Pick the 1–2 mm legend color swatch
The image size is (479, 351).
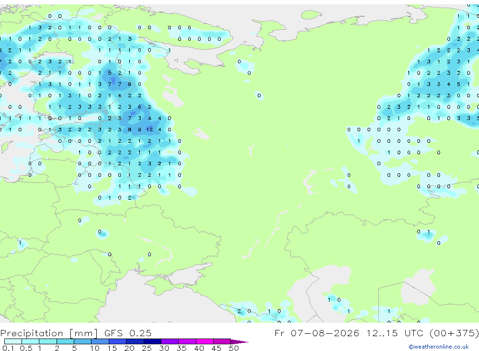[x=48, y=341]
